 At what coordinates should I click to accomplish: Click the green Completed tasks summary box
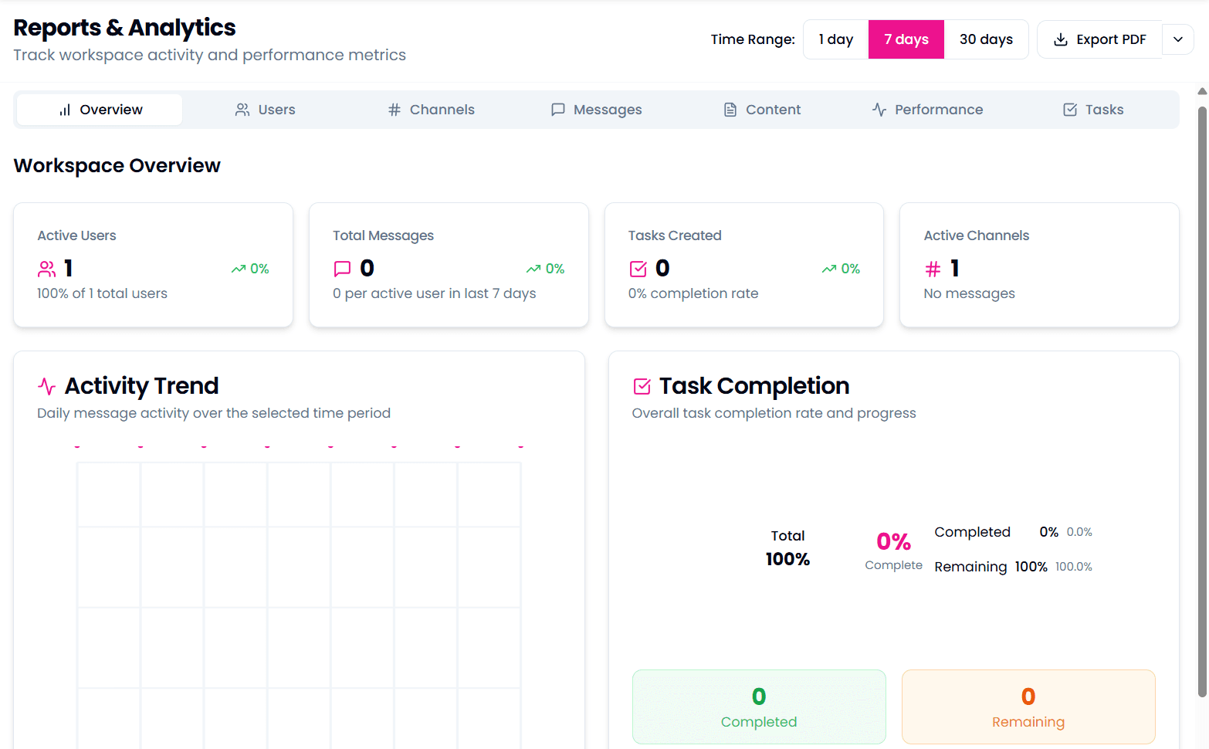coord(758,707)
